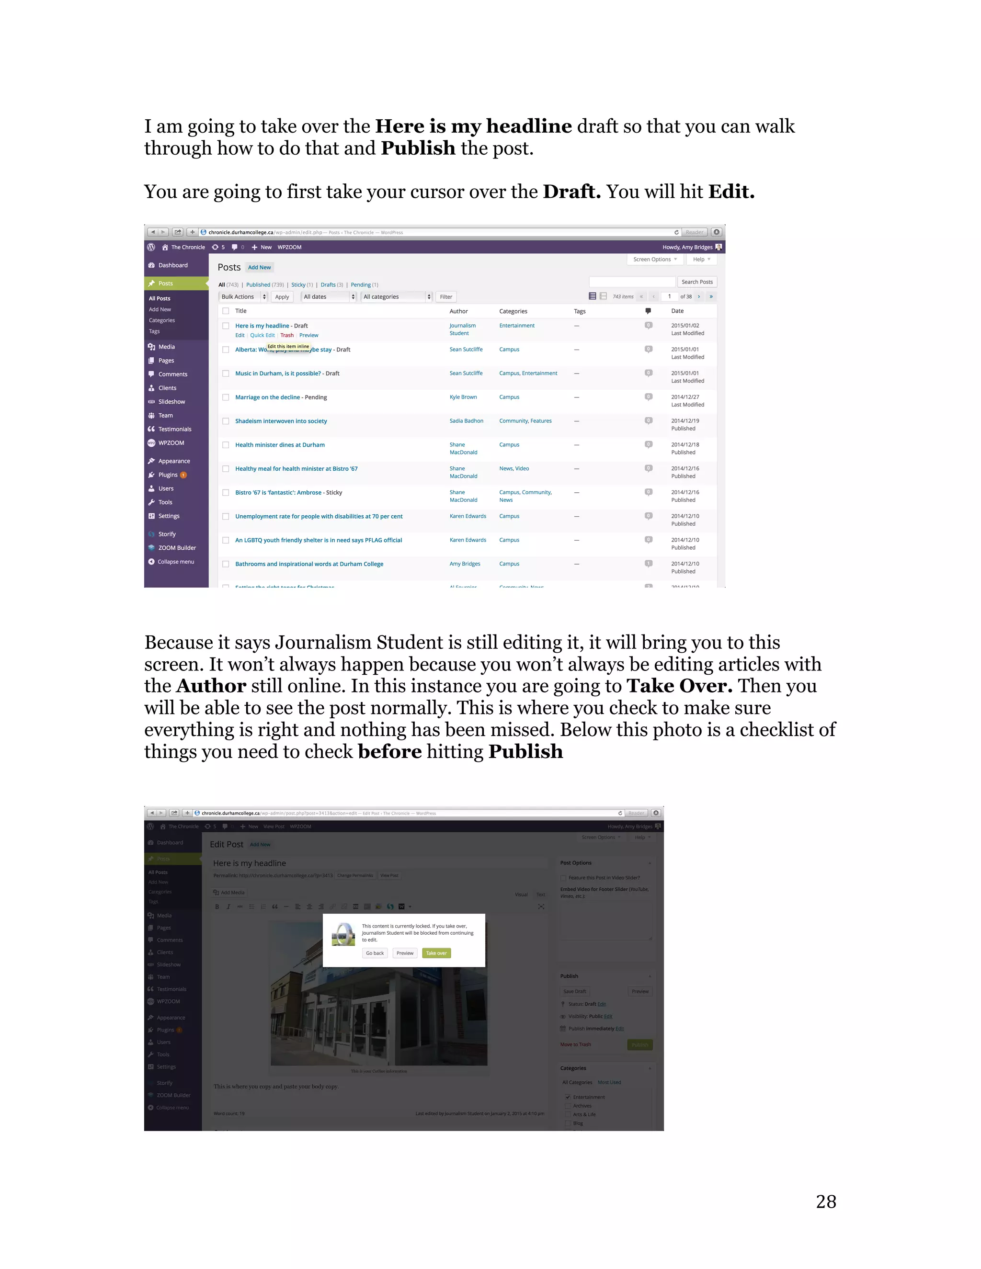
Task: Click Edit under Here is my headline
Action: (x=240, y=335)
